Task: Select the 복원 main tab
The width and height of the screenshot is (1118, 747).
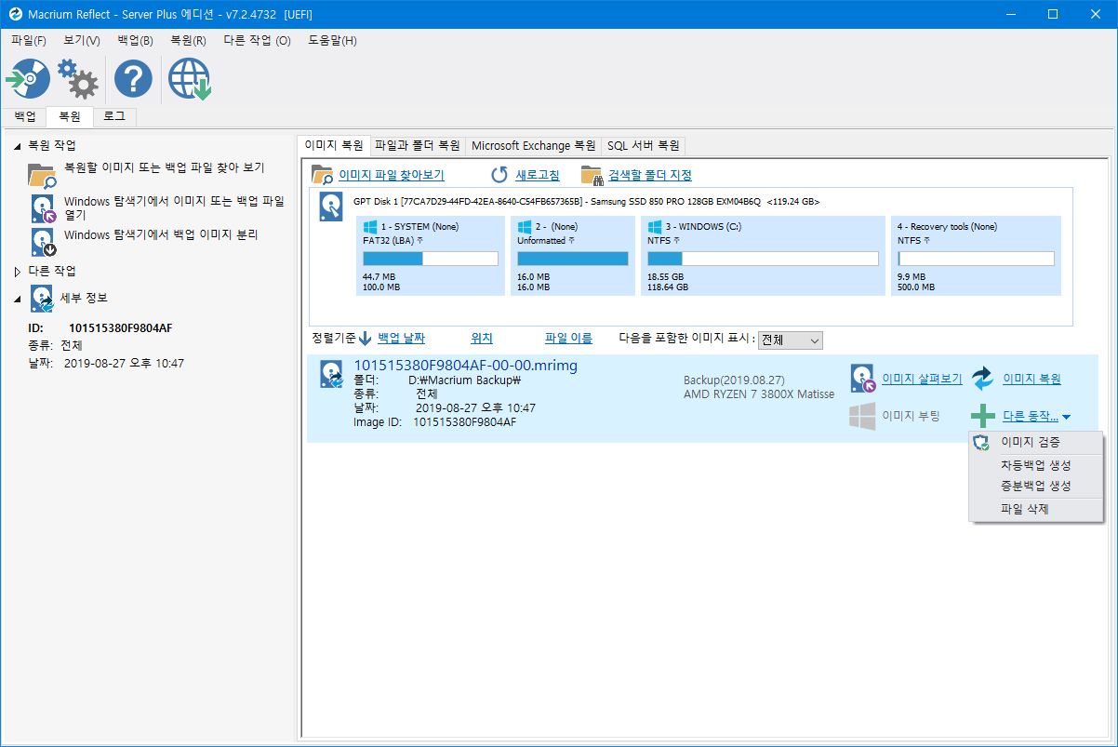Action: [70, 116]
